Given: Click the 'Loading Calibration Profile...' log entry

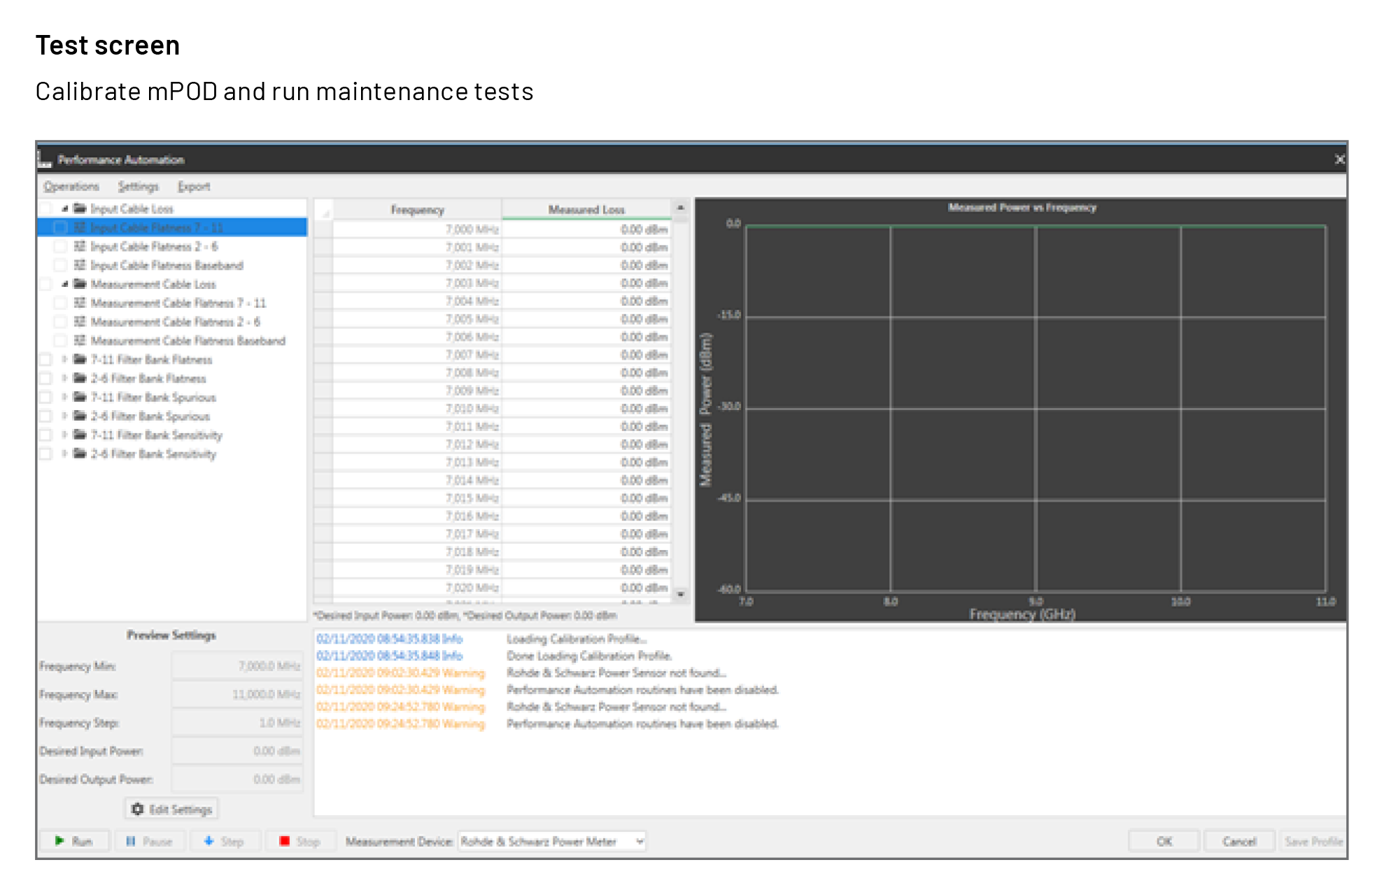Looking at the screenshot, I should (577, 639).
